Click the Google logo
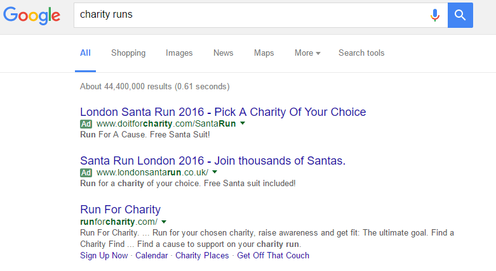The height and width of the screenshot is (271, 496). click(32, 15)
